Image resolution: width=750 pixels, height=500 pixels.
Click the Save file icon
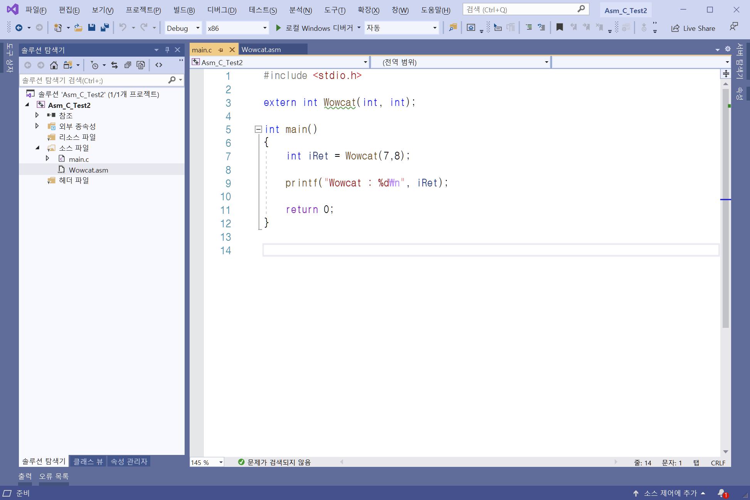pos(91,28)
